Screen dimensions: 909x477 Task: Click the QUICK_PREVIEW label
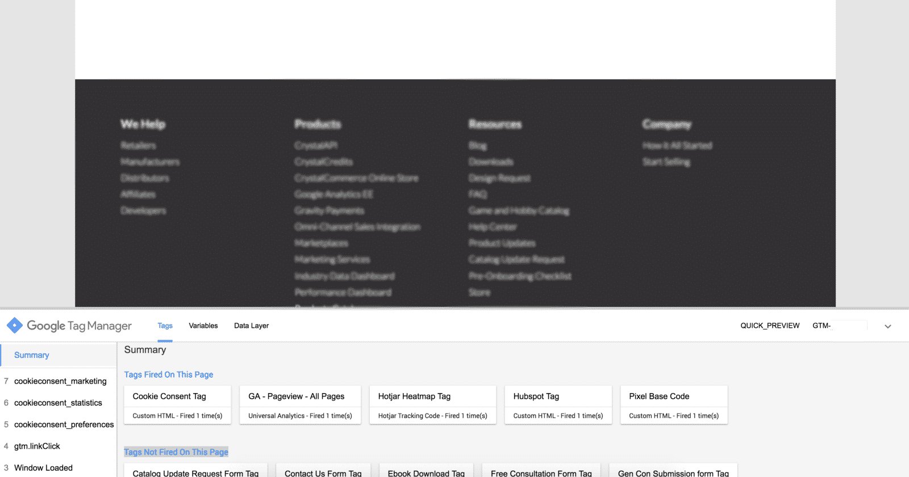point(770,326)
